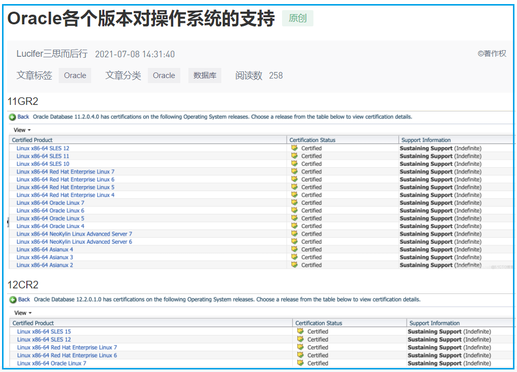Open Linux x86-64 Asianux 2 link
Viewport: 517px width, 372px height.
pos(45,265)
